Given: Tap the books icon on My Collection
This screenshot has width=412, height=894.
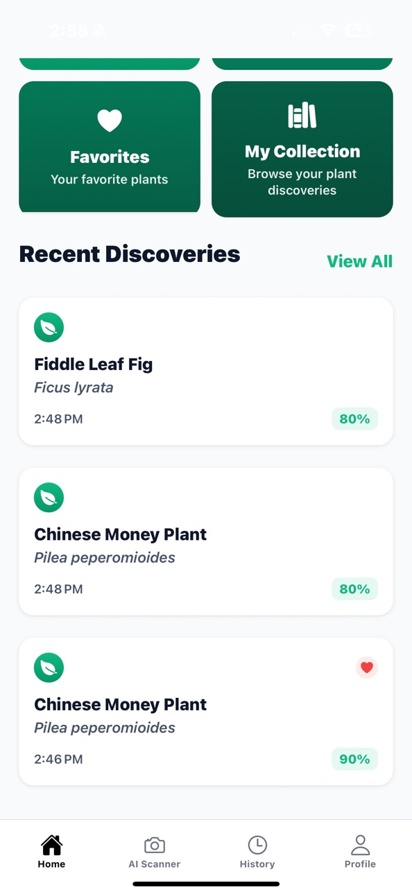Looking at the screenshot, I should click(x=302, y=116).
